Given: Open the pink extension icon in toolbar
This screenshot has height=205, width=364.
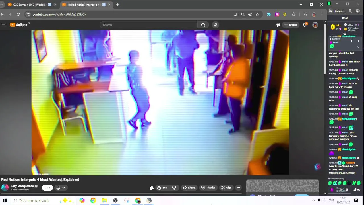Looking at the screenshot, I should coord(277,14).
